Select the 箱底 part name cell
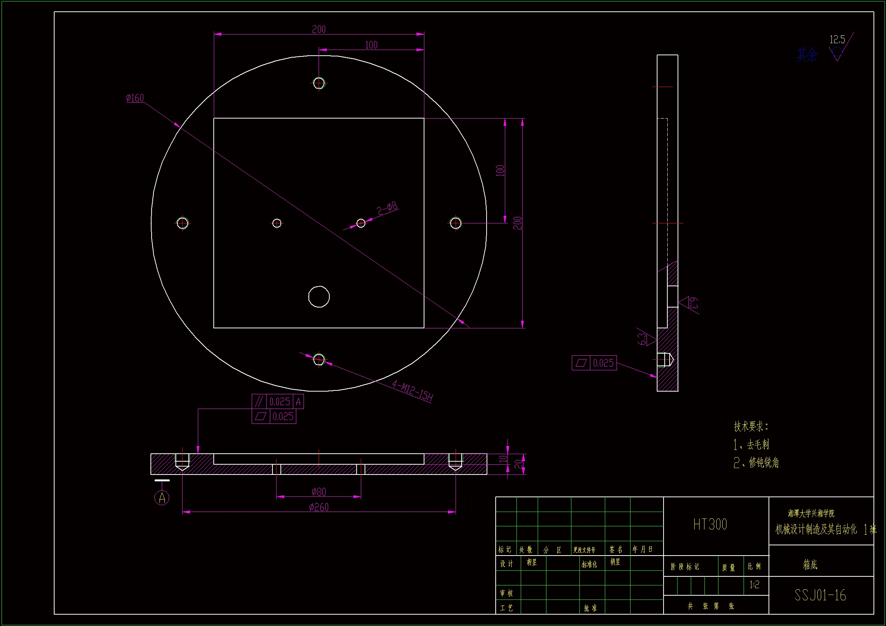Image resolution: width=886 pixels, height=626 pixels. pos(810,565)
